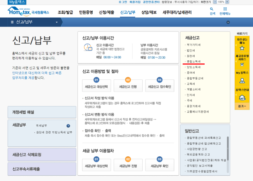253x181 pixels.
Task: Collapse the shortcut bar with 접기
Action: (242, 106)
